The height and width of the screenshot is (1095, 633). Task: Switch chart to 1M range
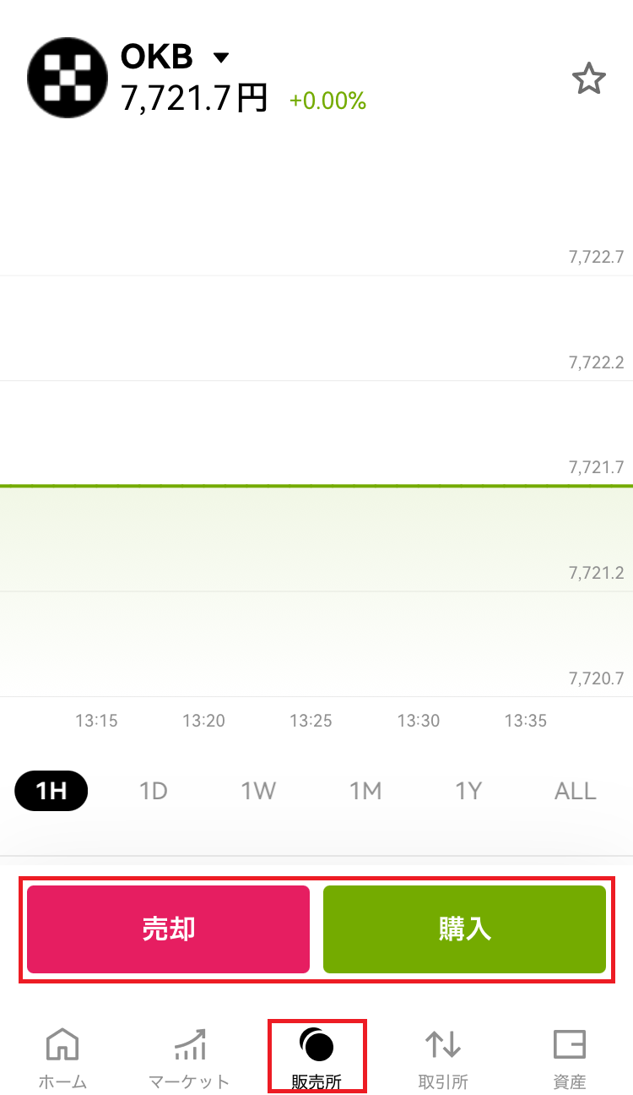pyautogui.click(x=365, y=791)
